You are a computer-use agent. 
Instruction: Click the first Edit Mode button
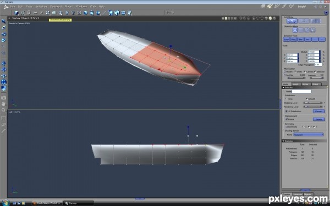(292, 21)
